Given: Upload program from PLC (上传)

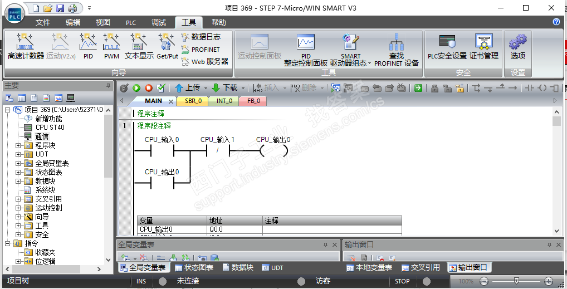Looking at the screenshot, I should 187,88.
